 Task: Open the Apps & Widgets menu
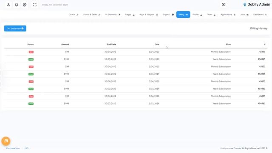[149, 14]
